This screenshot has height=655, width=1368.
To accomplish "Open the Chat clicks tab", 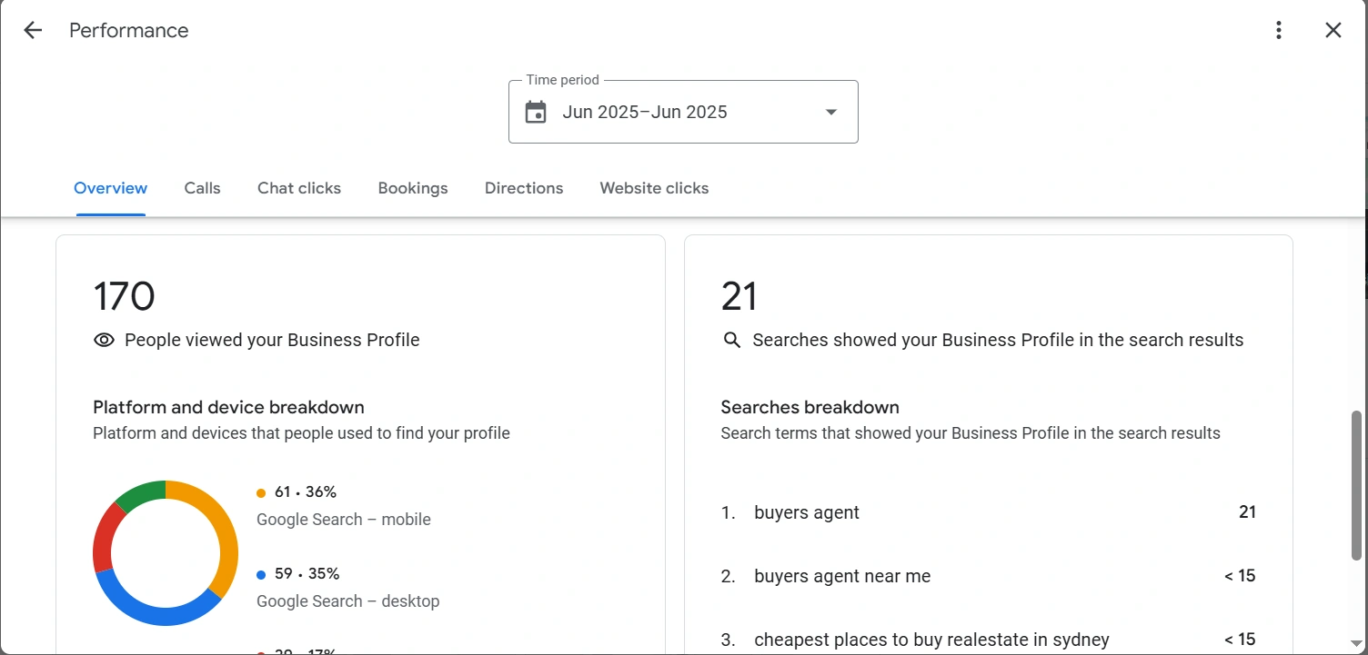I will click(299, 188).
